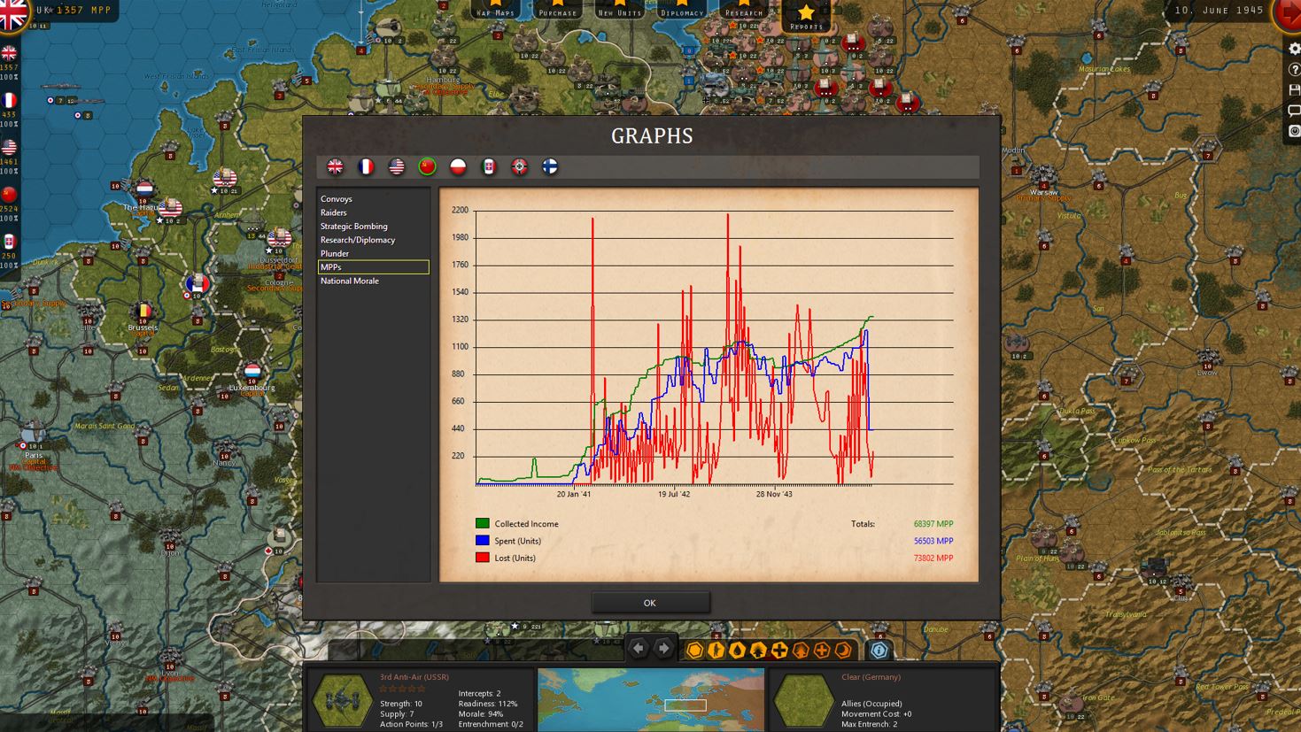Image resolution: width=1301 pixels, height=732 pixels.
Task: Close the Graphs dialog with OK
Action: 650,603
